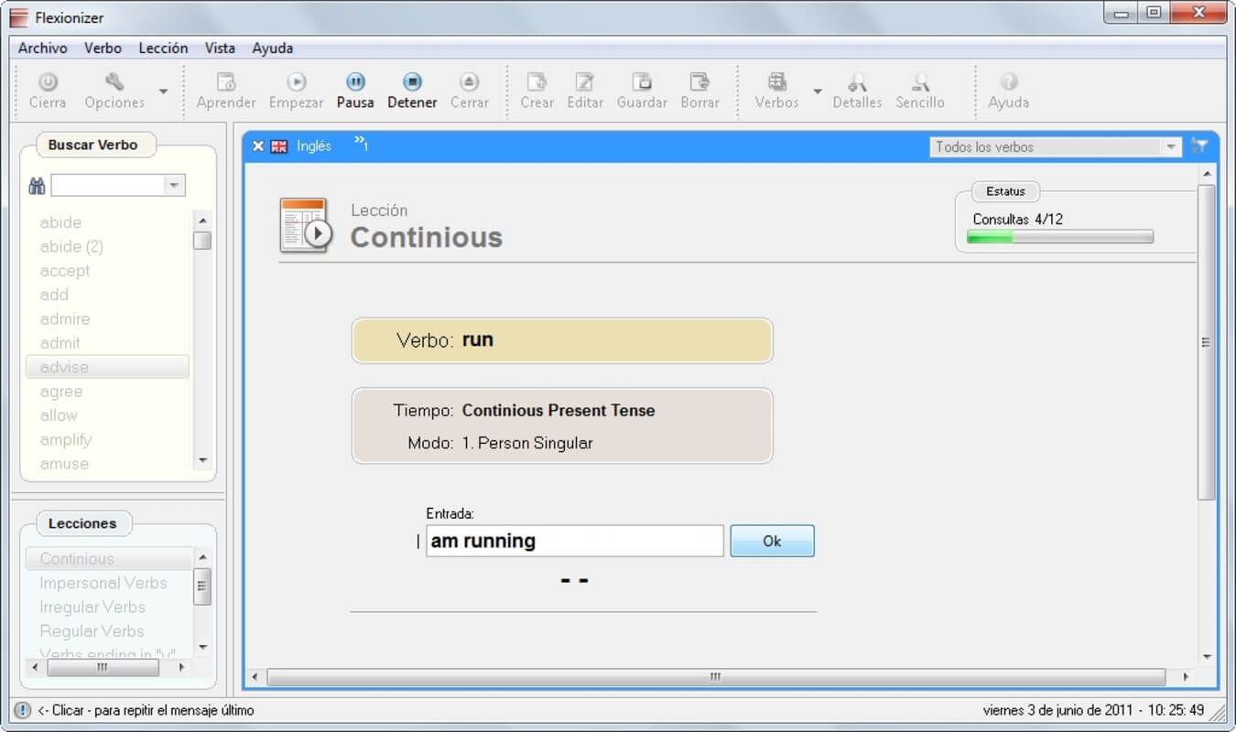The height and width of the screenshot is (732, 1236).
Task: Click the Ok button
Action: coord(771,541)
